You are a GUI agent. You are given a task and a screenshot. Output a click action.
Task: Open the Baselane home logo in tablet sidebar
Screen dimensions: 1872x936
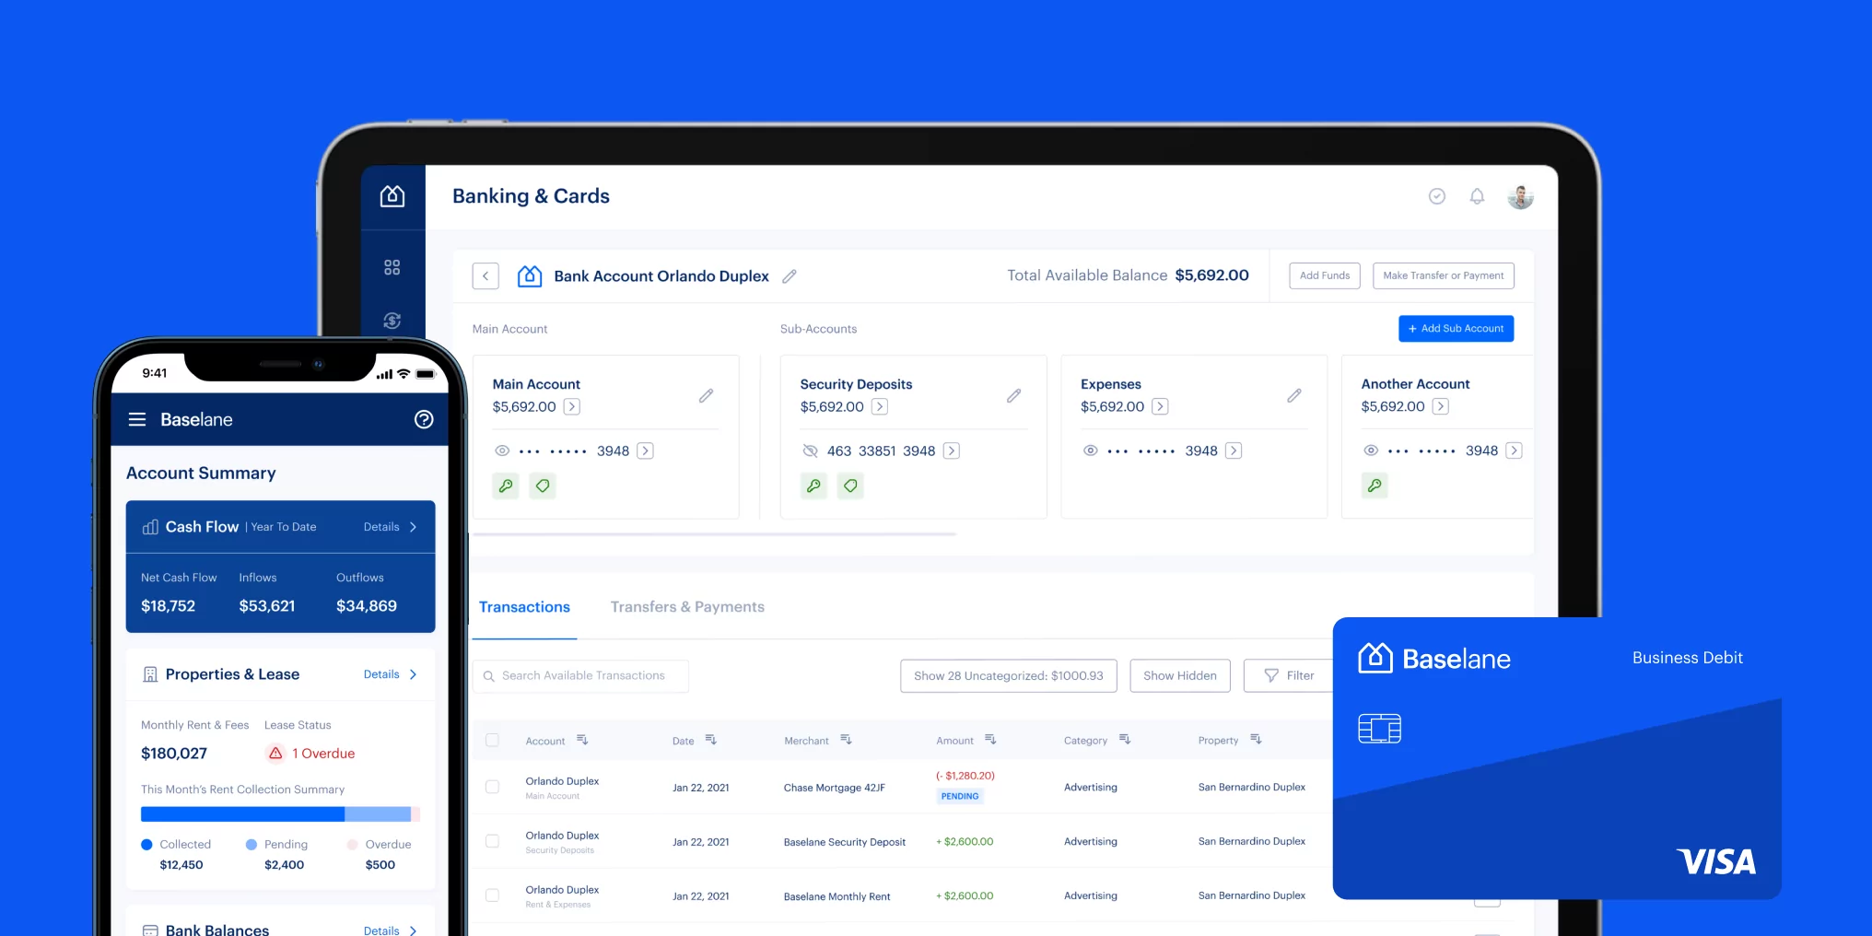click(392, 195)
